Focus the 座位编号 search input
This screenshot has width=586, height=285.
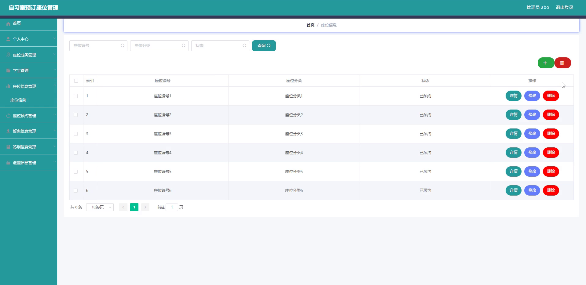(x=98, y=46)
